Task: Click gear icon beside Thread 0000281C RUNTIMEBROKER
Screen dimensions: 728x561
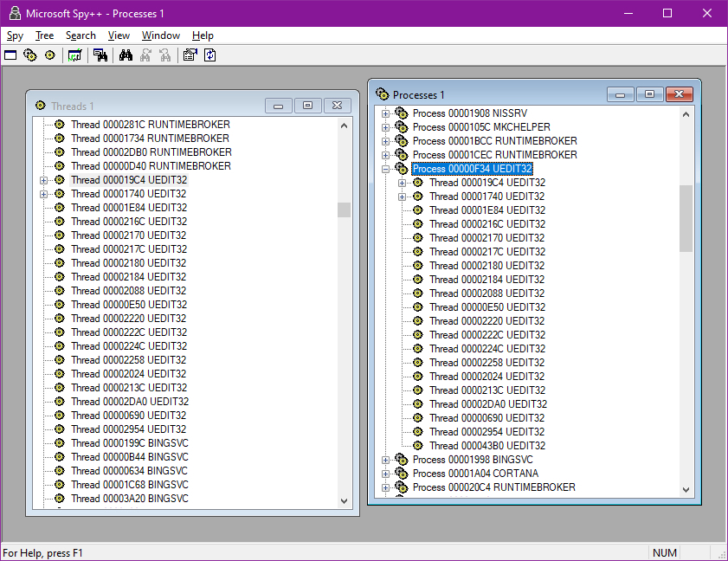Action: coord(60,125)
